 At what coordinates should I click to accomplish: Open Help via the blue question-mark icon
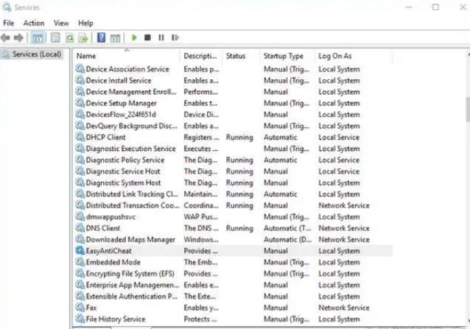[x=101, y=38]
